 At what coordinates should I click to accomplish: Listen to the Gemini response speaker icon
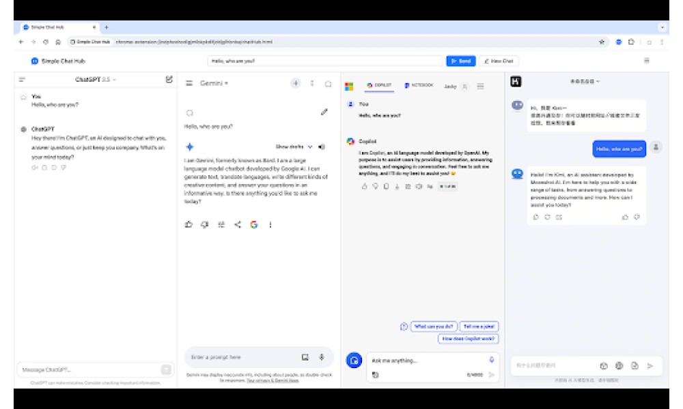click(x=322, y=147)
